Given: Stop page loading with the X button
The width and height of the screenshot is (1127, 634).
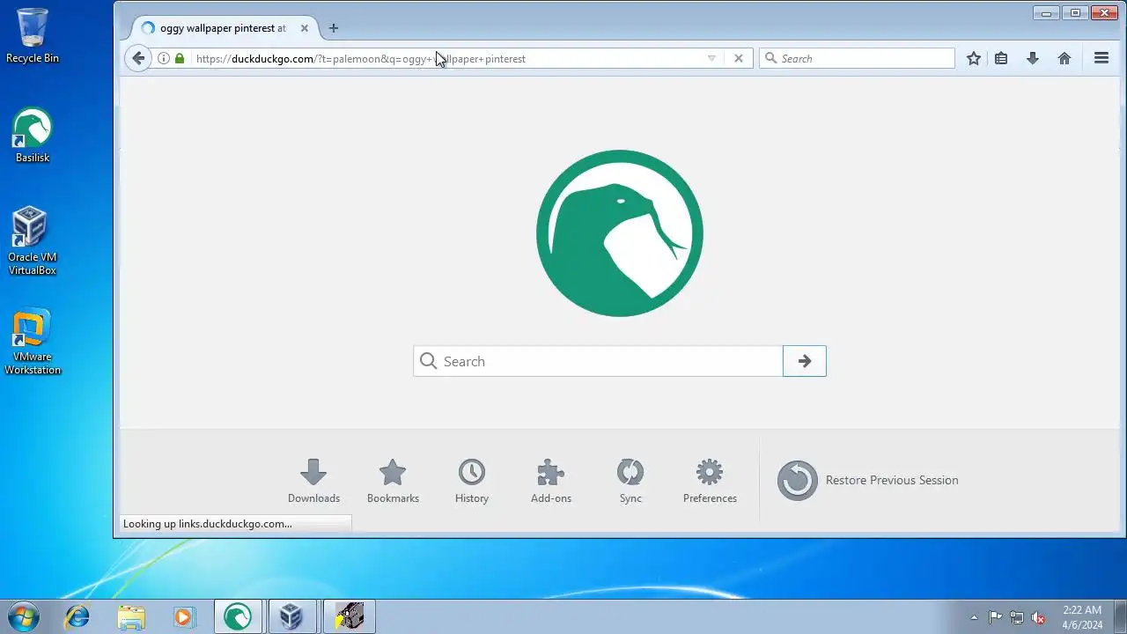Looking at the screenshot, I should (x=739, y=58).
